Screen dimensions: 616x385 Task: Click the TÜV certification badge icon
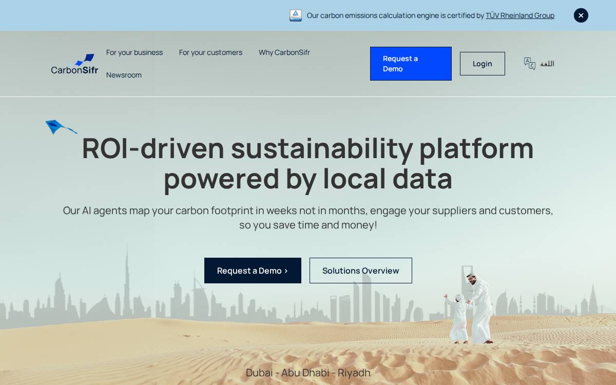[296, 15]
